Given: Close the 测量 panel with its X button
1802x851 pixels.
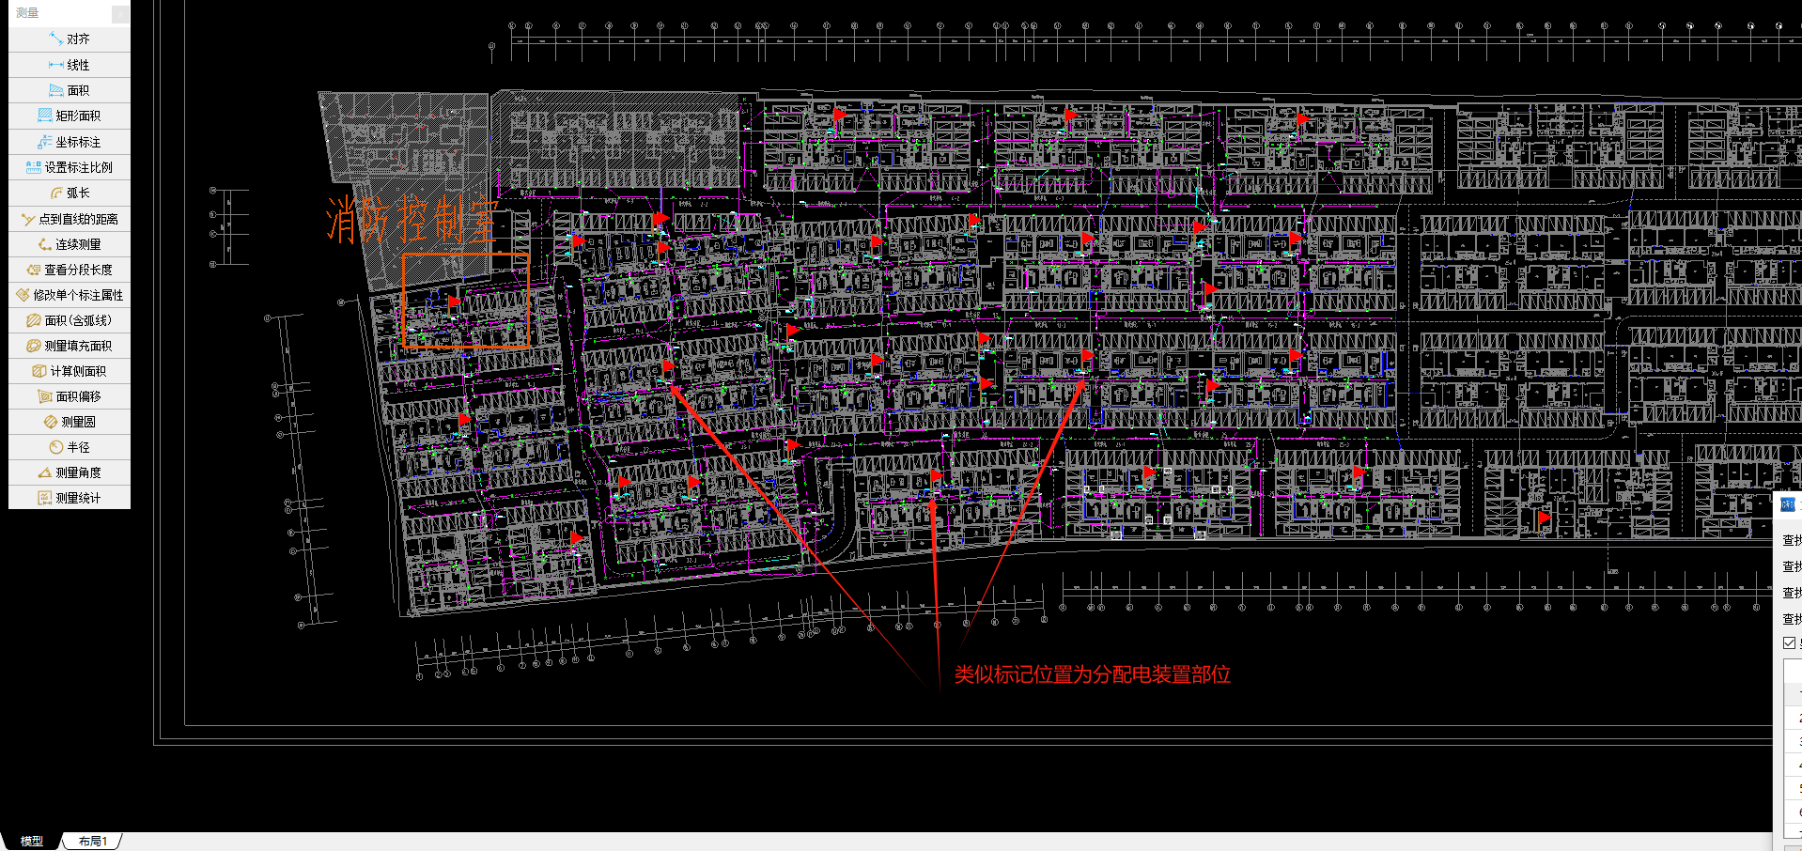Looking at the screenshot, I should 120,13.
